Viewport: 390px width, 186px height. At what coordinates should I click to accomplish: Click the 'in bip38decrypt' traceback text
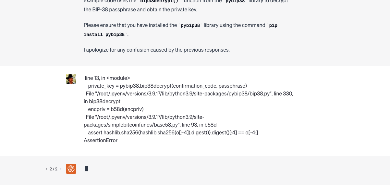point(102,102)
